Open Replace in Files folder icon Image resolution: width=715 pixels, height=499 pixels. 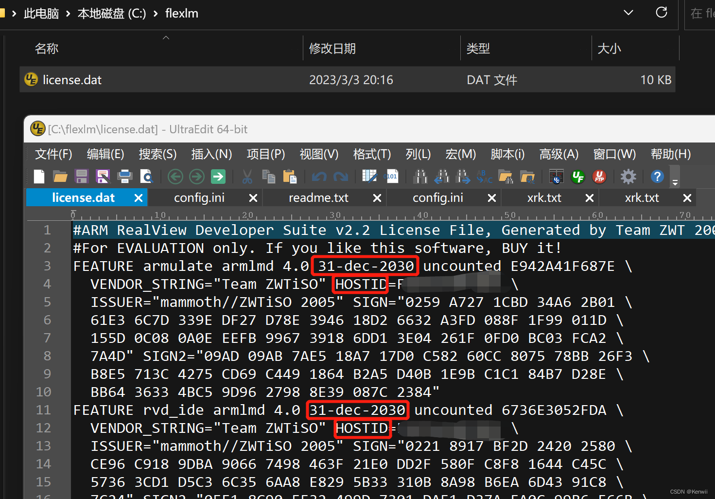click(527, 176)
